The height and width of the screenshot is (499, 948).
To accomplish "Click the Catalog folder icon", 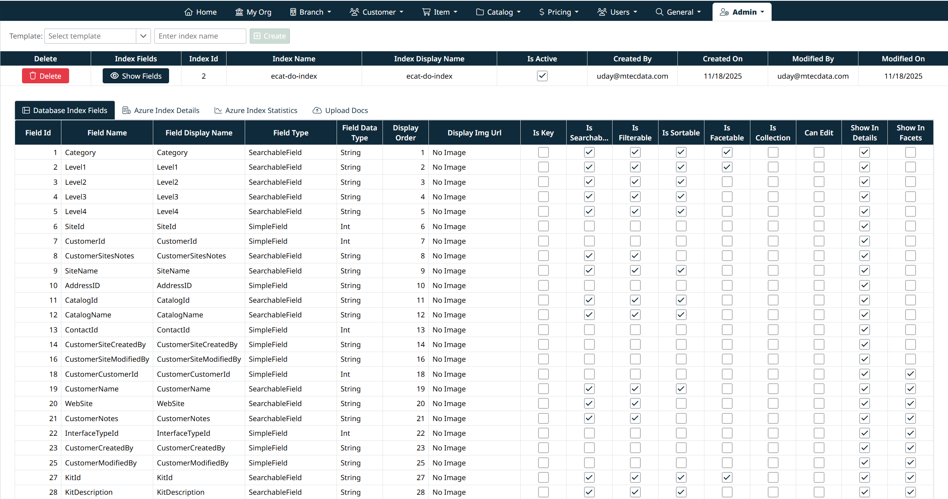I will click(480, 12).
